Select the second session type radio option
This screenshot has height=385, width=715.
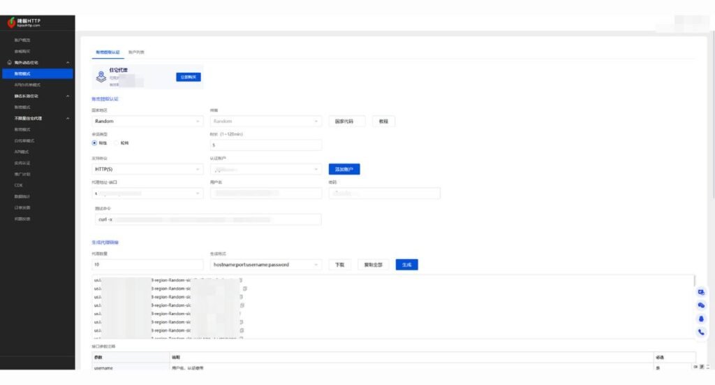click(117, 143)
